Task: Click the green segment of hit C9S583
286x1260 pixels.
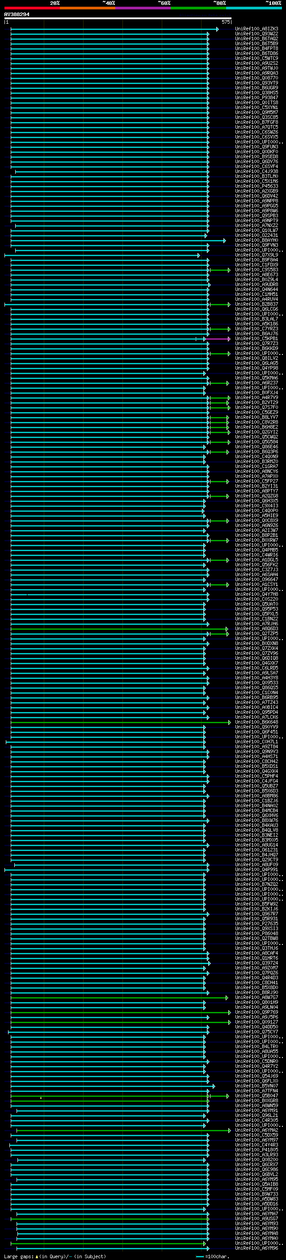Action: (x=220, y=270)
